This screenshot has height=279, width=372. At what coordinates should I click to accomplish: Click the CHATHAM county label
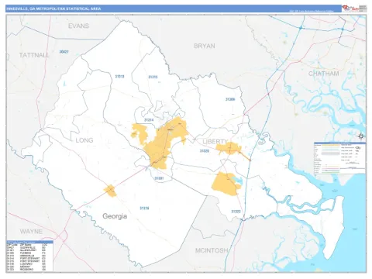[323, 74]
